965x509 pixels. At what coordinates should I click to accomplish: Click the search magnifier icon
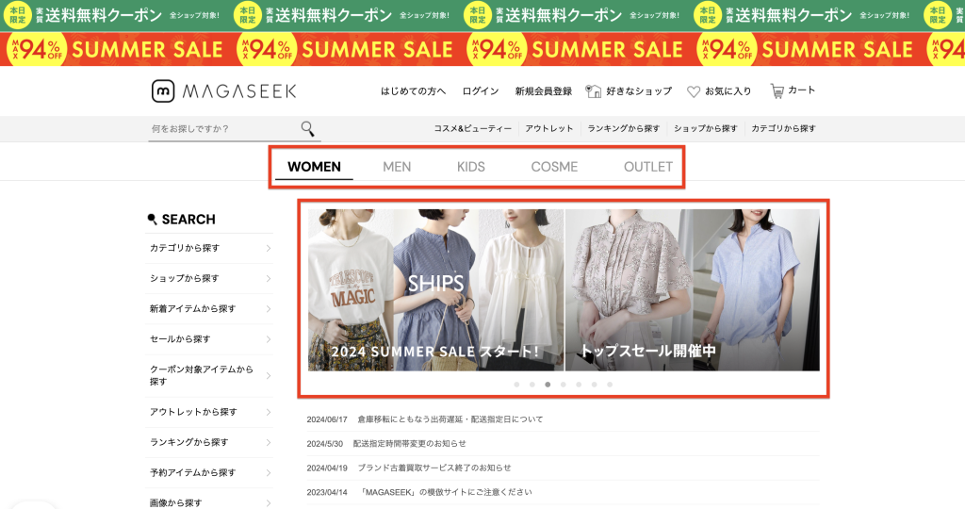[x=308, y=128]
